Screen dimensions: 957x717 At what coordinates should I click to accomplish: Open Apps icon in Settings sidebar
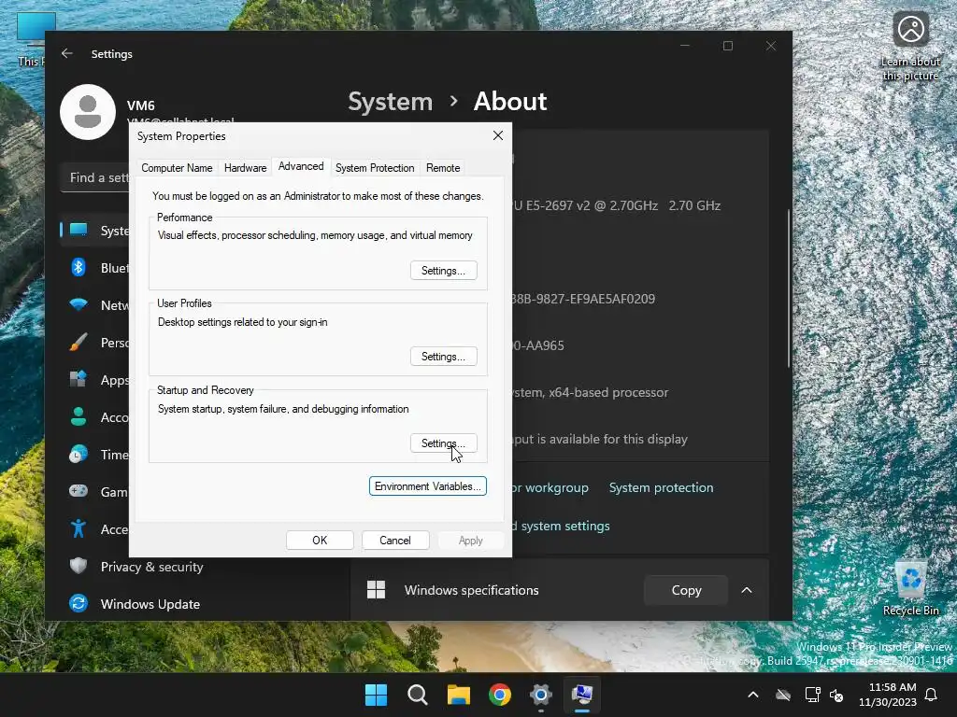point(79,379)
